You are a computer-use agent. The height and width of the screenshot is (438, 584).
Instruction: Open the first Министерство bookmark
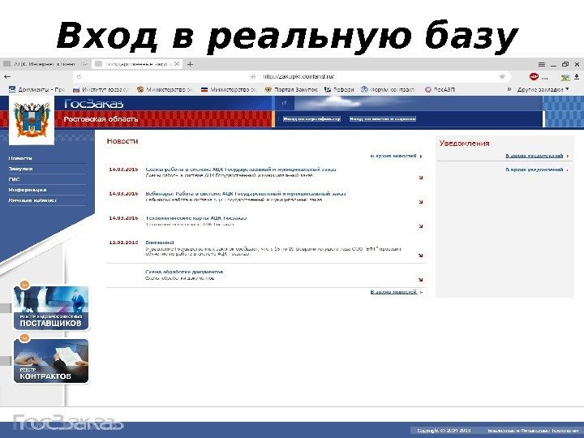click(x=165, y=89)
